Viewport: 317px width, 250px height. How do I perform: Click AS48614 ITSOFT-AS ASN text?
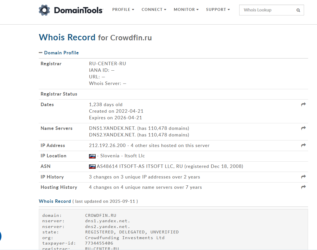click(x=140, y=166)
